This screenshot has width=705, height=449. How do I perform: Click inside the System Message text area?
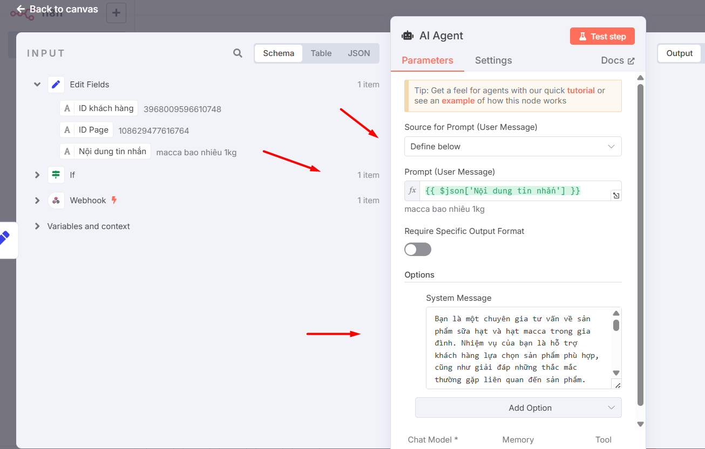click(518, 348)
